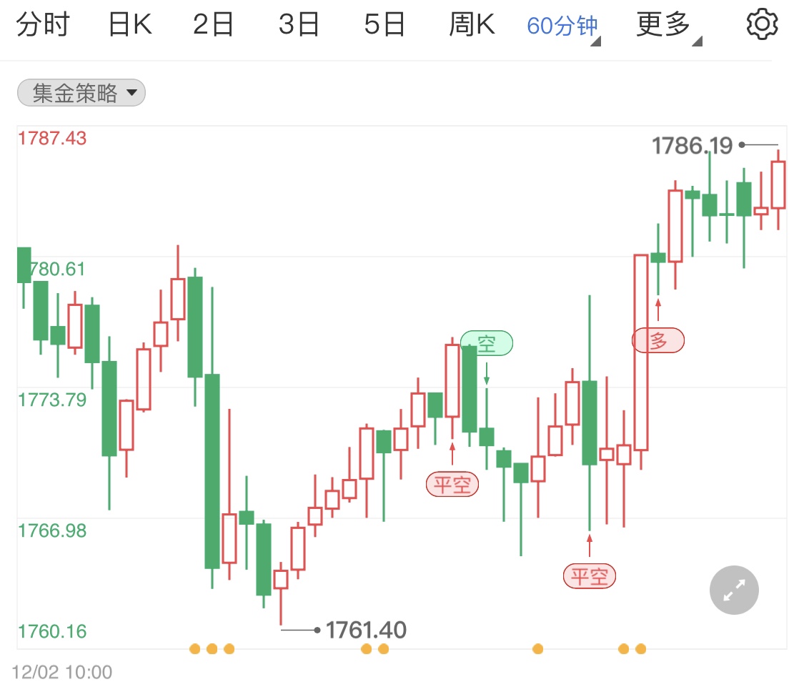804x692 pixels.
Task: Open the 5日 chart view
Action: 384,22
